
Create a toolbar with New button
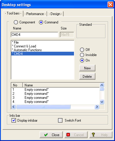pos(87,68)
